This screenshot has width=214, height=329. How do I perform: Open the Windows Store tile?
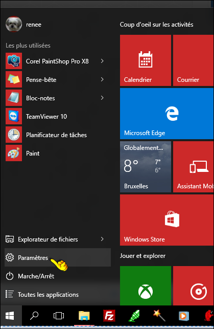tap(167, 220)
